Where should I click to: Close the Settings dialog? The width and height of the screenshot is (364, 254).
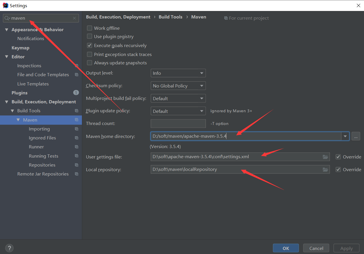point(358,5)
